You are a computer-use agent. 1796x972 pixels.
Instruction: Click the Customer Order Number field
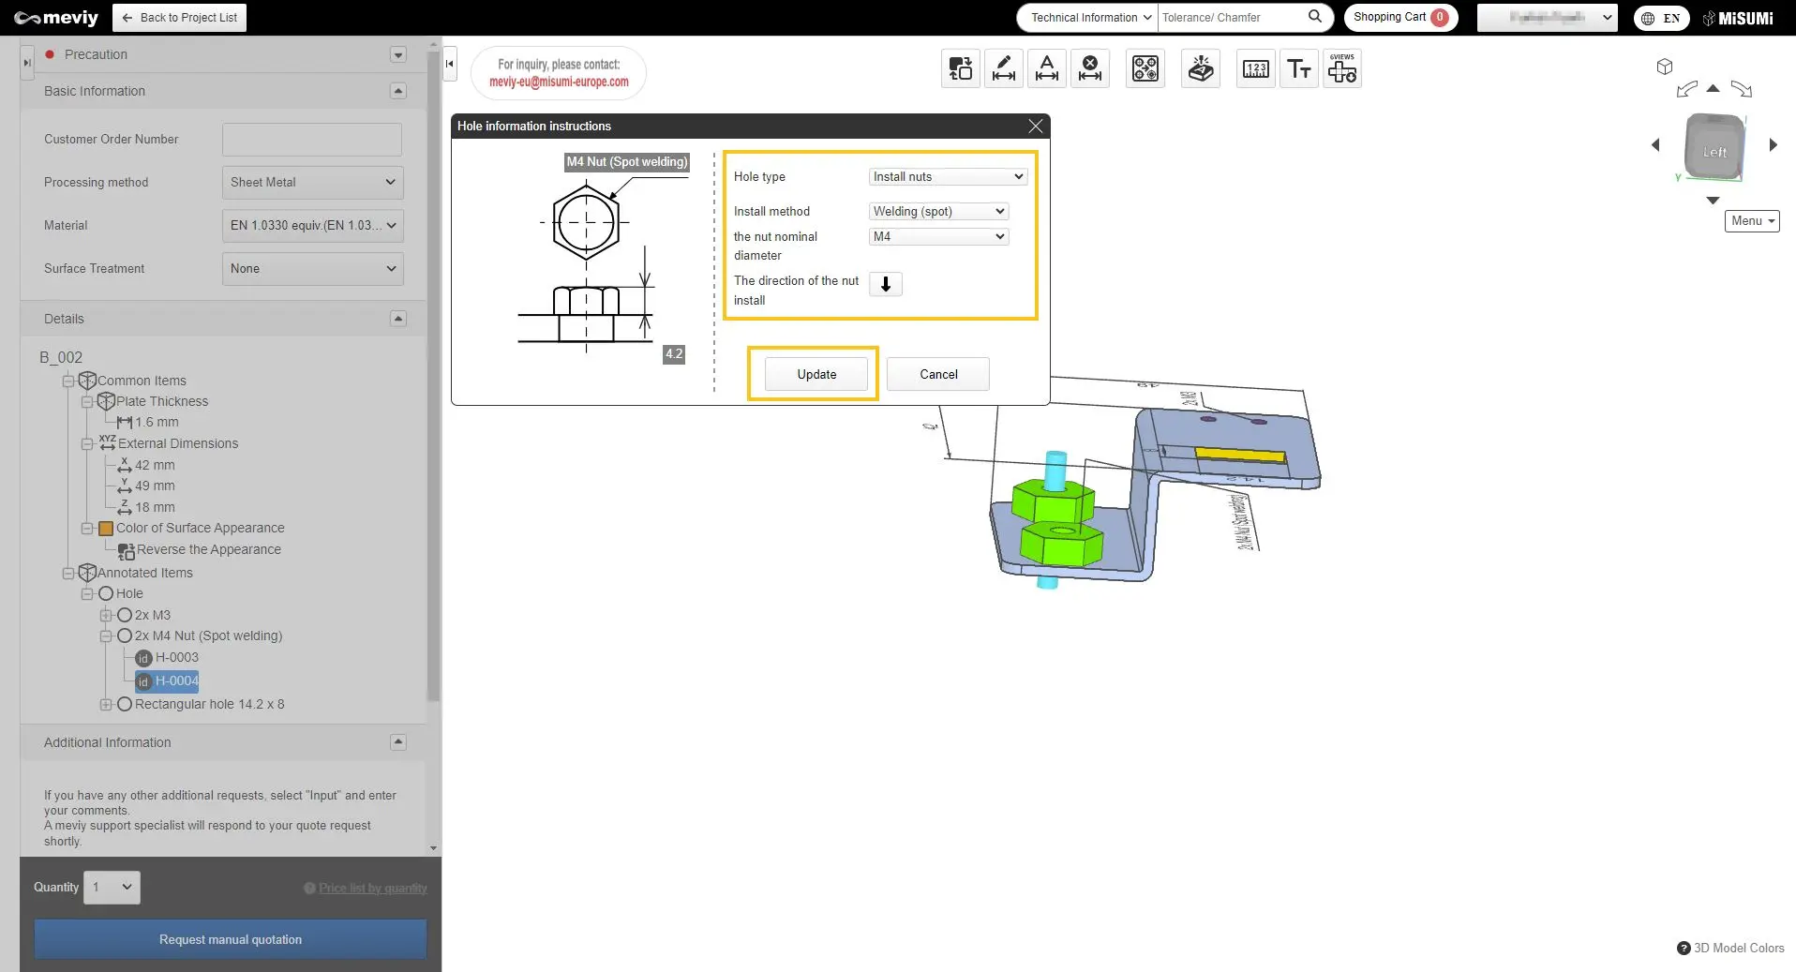[312, 140]
